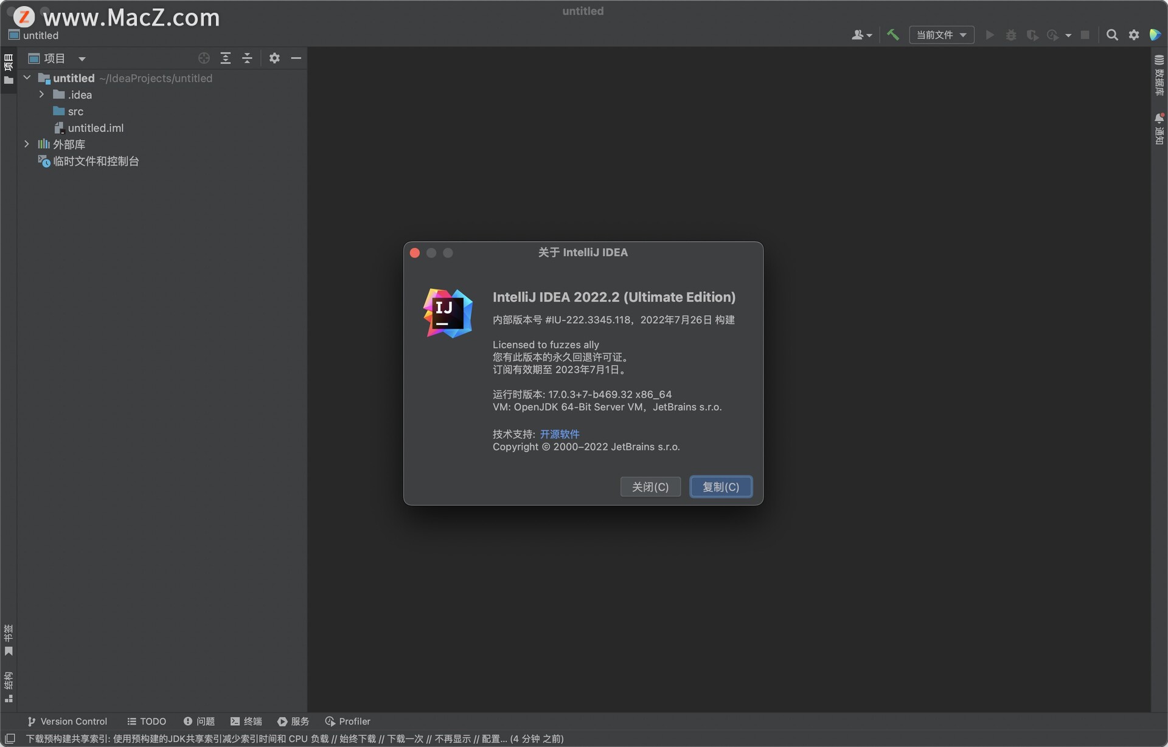This screenshot has height=747, width=1168.
Task: Select the src folder in project tree
Action: click(75, 111)
